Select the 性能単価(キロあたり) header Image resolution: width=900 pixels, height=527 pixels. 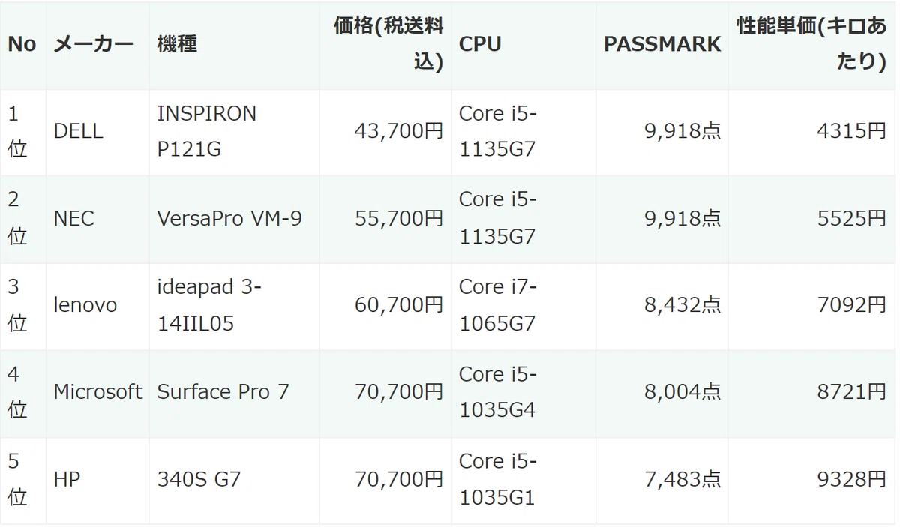coord(811,44)
